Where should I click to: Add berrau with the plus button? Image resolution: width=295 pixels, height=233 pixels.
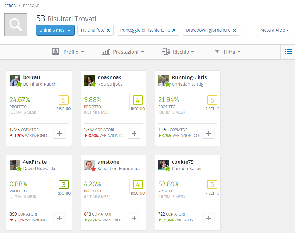[x=60, y=134]
